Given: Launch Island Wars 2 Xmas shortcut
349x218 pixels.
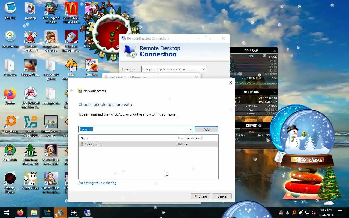Looking at the screenshot, I should pos(51,126).
